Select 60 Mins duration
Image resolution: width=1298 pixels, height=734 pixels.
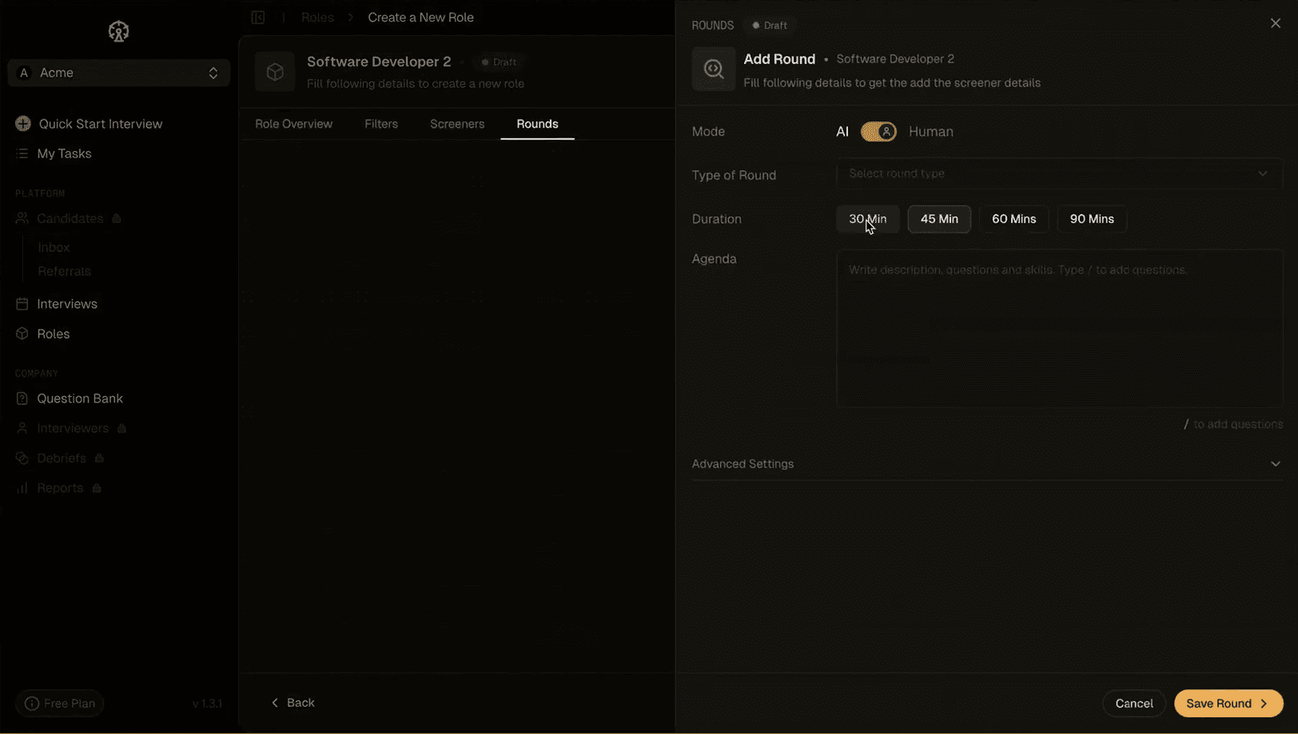tap(1014, 219)
